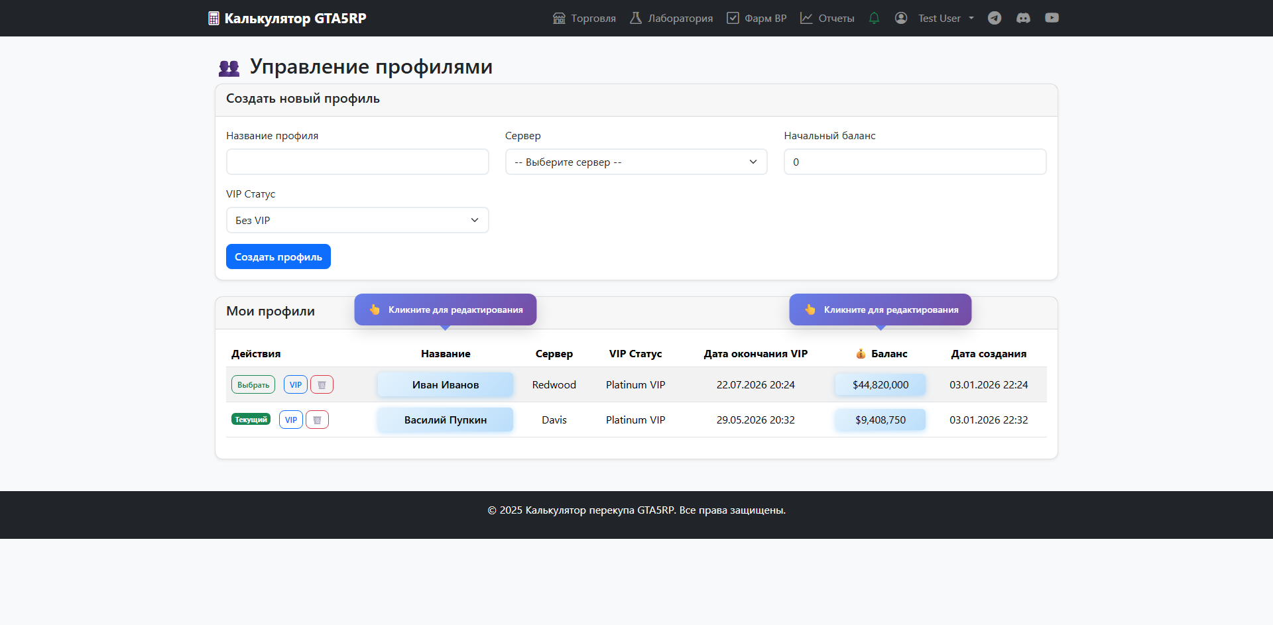Click VIP end date 29.05.2026 20:32
Image resolution: width=1273 pixels, height=625 pixels.
coord(756,420)
